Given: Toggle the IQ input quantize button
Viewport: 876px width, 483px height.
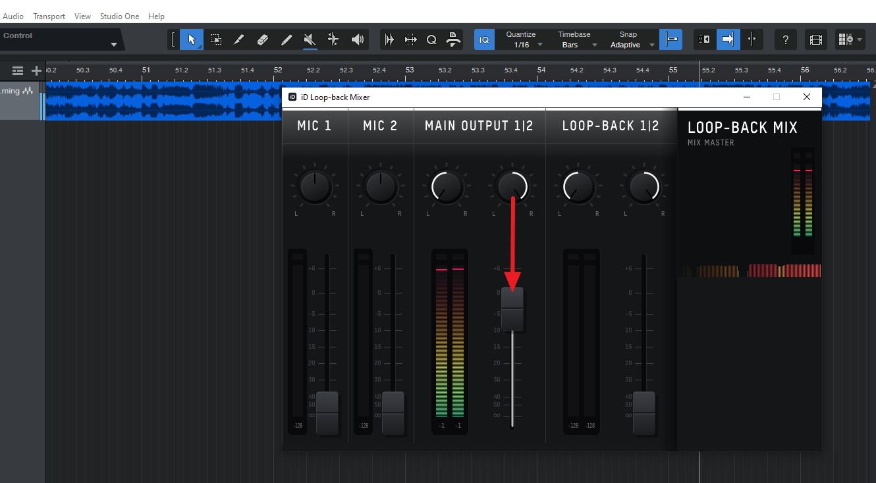Looking at the screenshot, I should [484, 40].
